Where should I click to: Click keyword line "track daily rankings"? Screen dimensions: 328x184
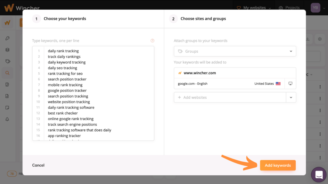tap(64, 57)
